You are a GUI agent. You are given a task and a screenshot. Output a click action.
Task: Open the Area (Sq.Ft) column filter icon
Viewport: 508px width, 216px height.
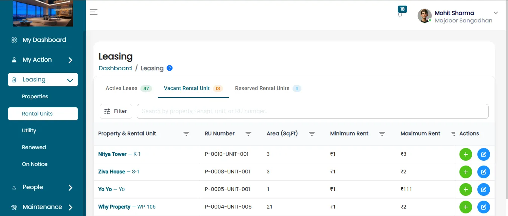(312, 134)
